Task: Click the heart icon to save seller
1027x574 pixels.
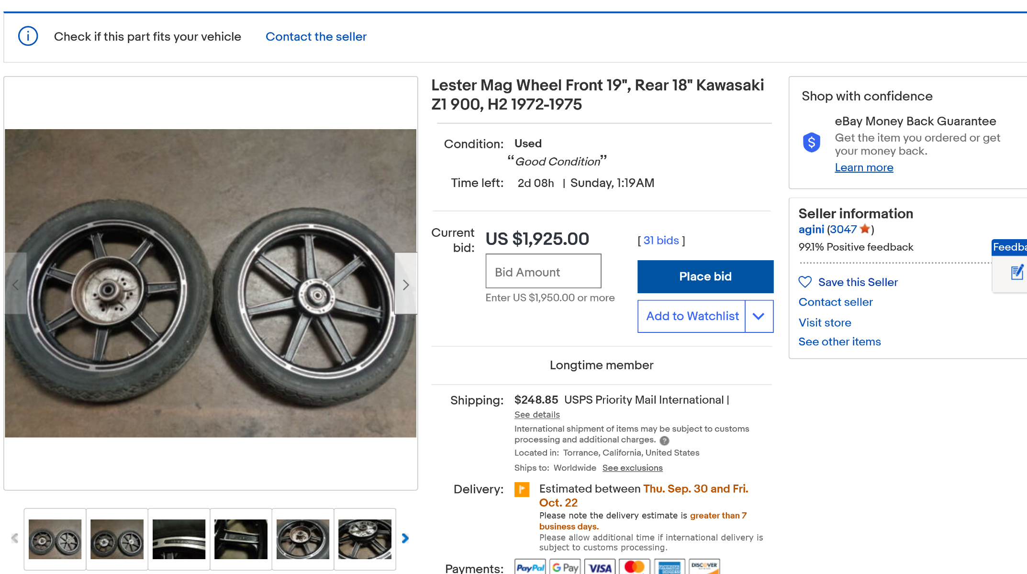Action: tap(805, 282)
